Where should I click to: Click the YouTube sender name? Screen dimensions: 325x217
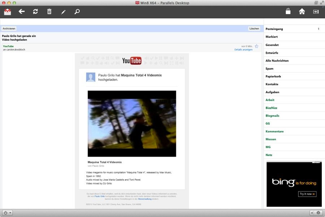point(8,46)
